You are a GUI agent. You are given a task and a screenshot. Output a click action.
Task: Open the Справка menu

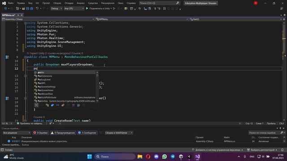(x=131, y=3)
